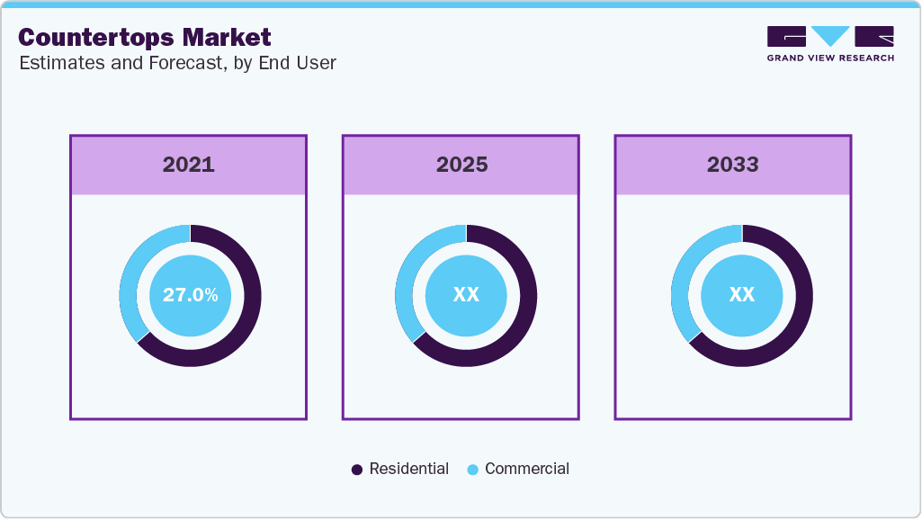Switch to the 2025 panel header
The width and height of the screenshot is (922, 519).
click(461, 165)
